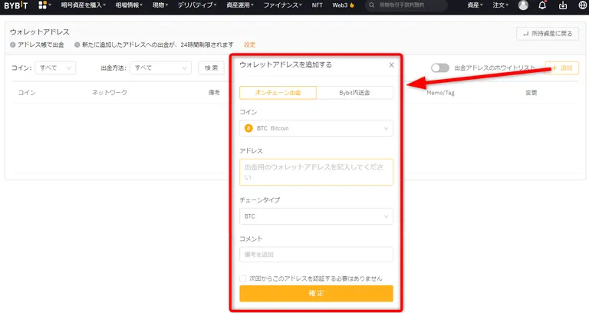The image size is (589, 313).
Task: Expand the chain type BTC dropdown
Action: click(316, 216)
